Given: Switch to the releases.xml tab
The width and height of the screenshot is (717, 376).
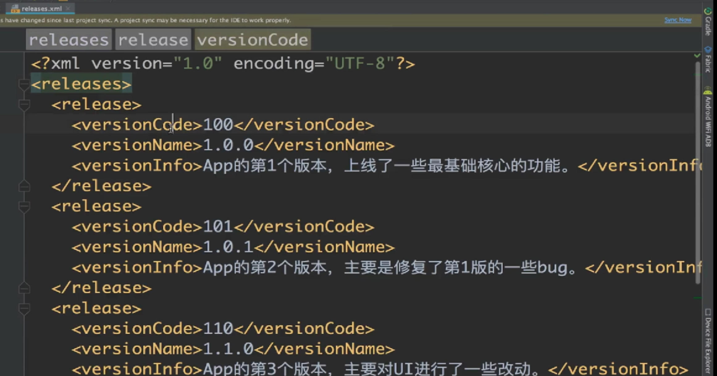Looking at the screenshot, I should [x=41, y=9].
